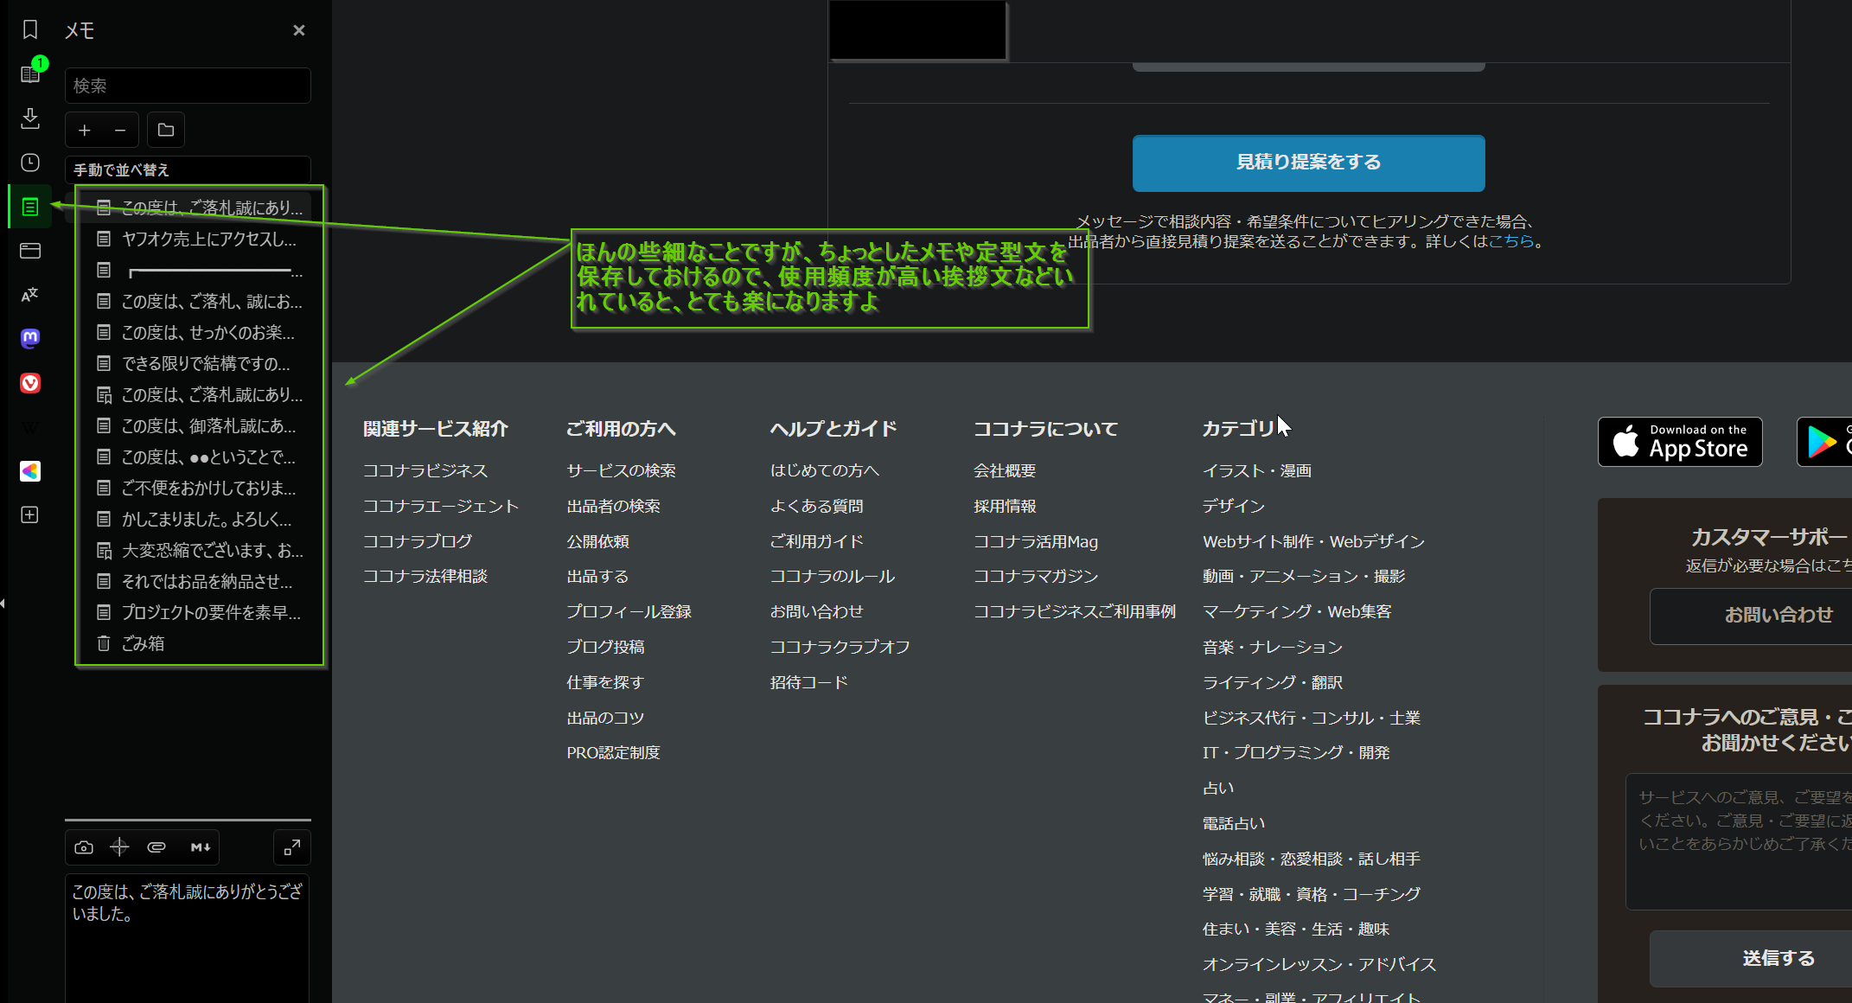Collapse the side panel with edge arrow
This screenshot has width=1852, height=1003.
pyautogui.click(x=3, y=604)
